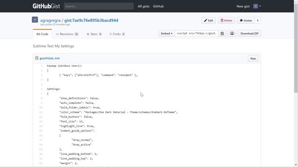Click the "keys": ["alt+shift+f"] keymap line

pyautogui.click(x=98, y=75)
